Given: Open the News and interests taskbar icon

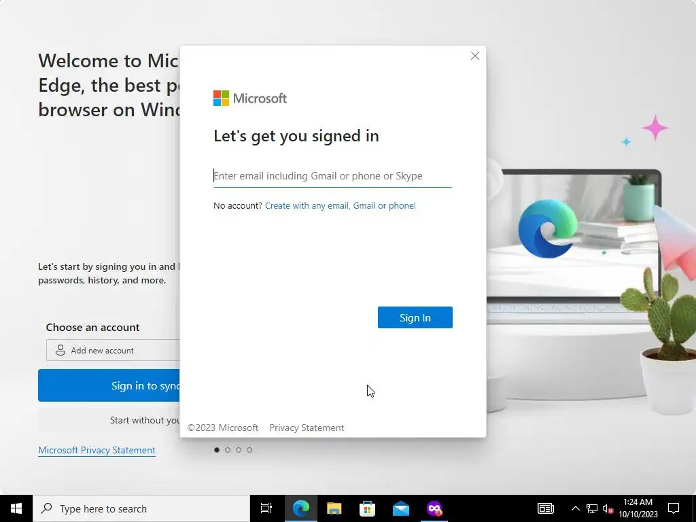Looking at the screenshot, I should 546,508.
